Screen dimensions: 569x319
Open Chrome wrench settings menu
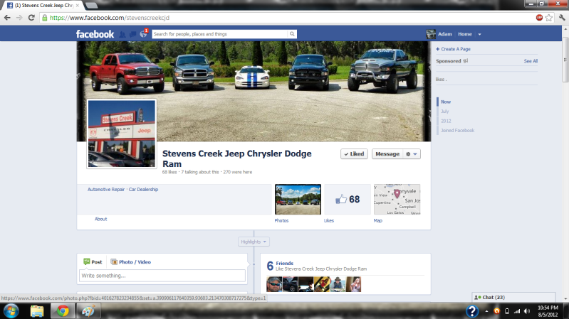pos(562,18)
